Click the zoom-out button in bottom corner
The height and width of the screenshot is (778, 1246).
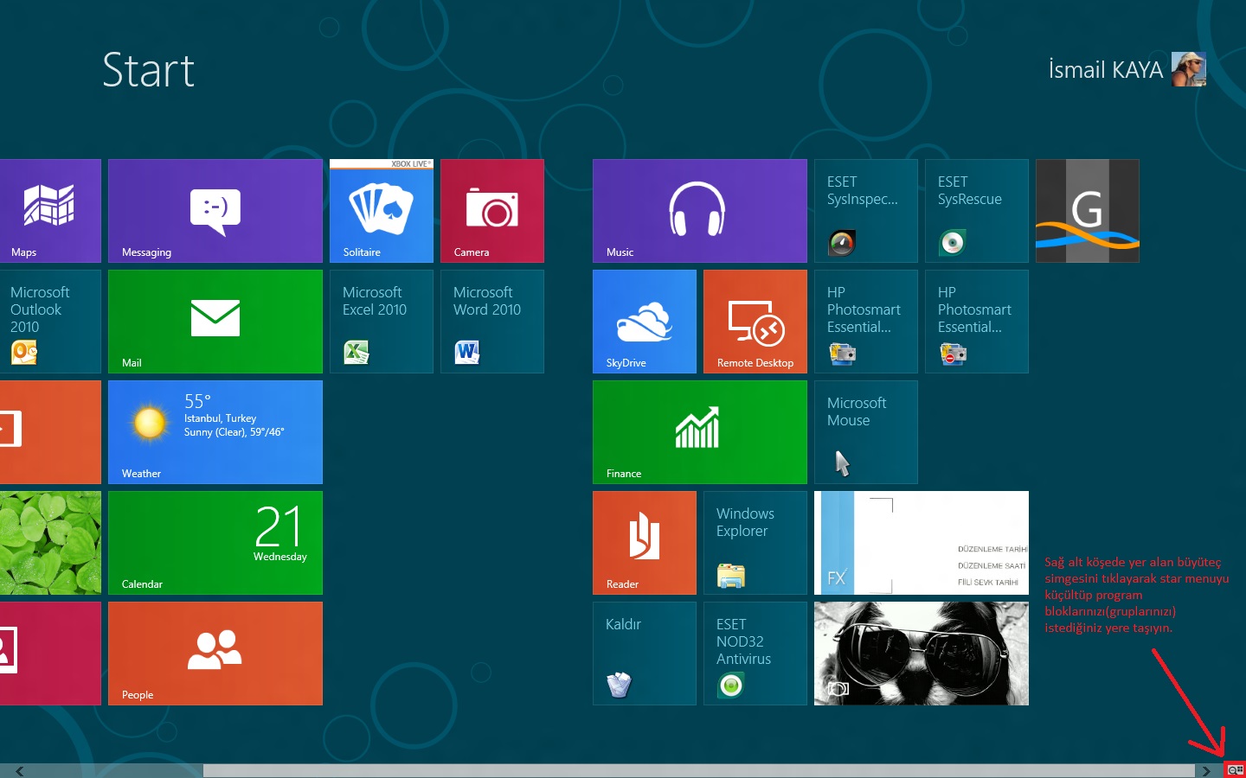click(x=1236, y=770)
